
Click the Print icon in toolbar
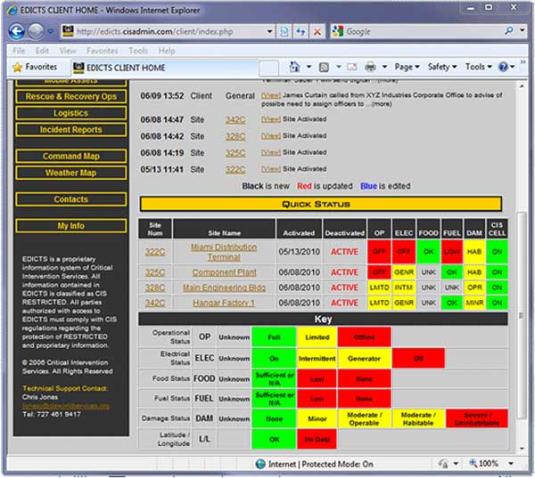click(370, 67)
